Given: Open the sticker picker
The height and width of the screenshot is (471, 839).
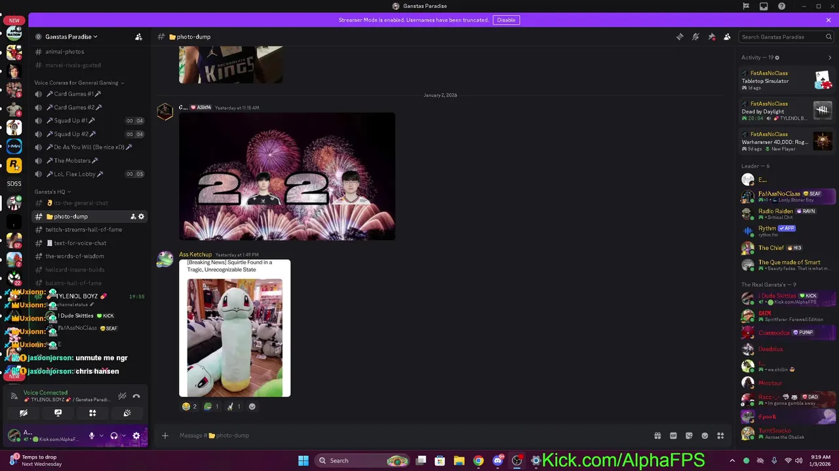Looking at the screenshot, I should pos(689,436).
